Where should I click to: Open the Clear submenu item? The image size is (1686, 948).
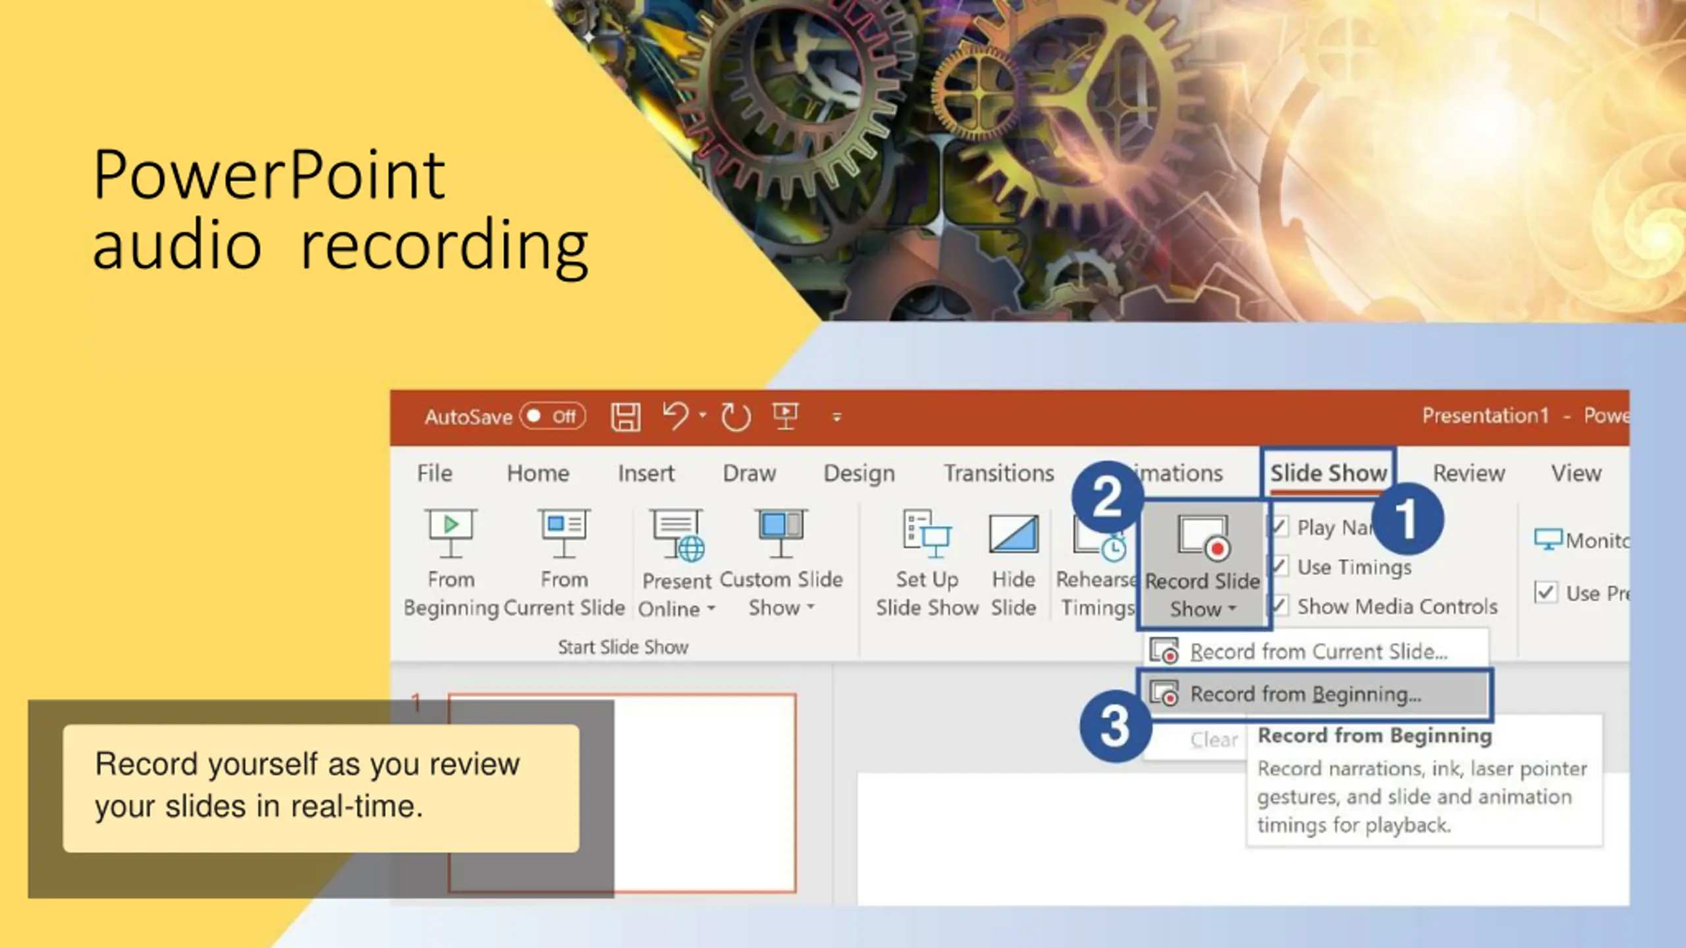point(1214,739)
